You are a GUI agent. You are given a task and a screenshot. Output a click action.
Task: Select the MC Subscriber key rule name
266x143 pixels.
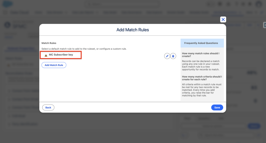tap(61, 55)
